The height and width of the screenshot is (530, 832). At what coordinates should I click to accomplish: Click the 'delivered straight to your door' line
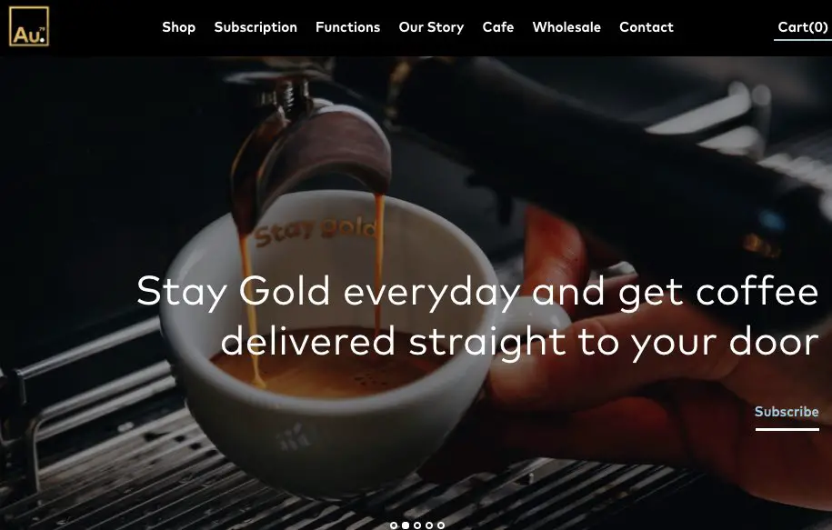point(520,342)
